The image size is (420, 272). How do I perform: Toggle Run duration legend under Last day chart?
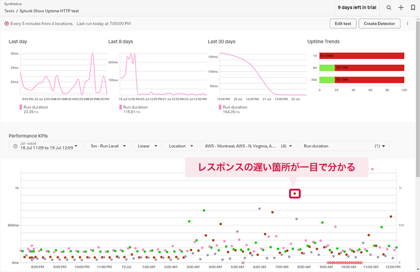[35, 107]
